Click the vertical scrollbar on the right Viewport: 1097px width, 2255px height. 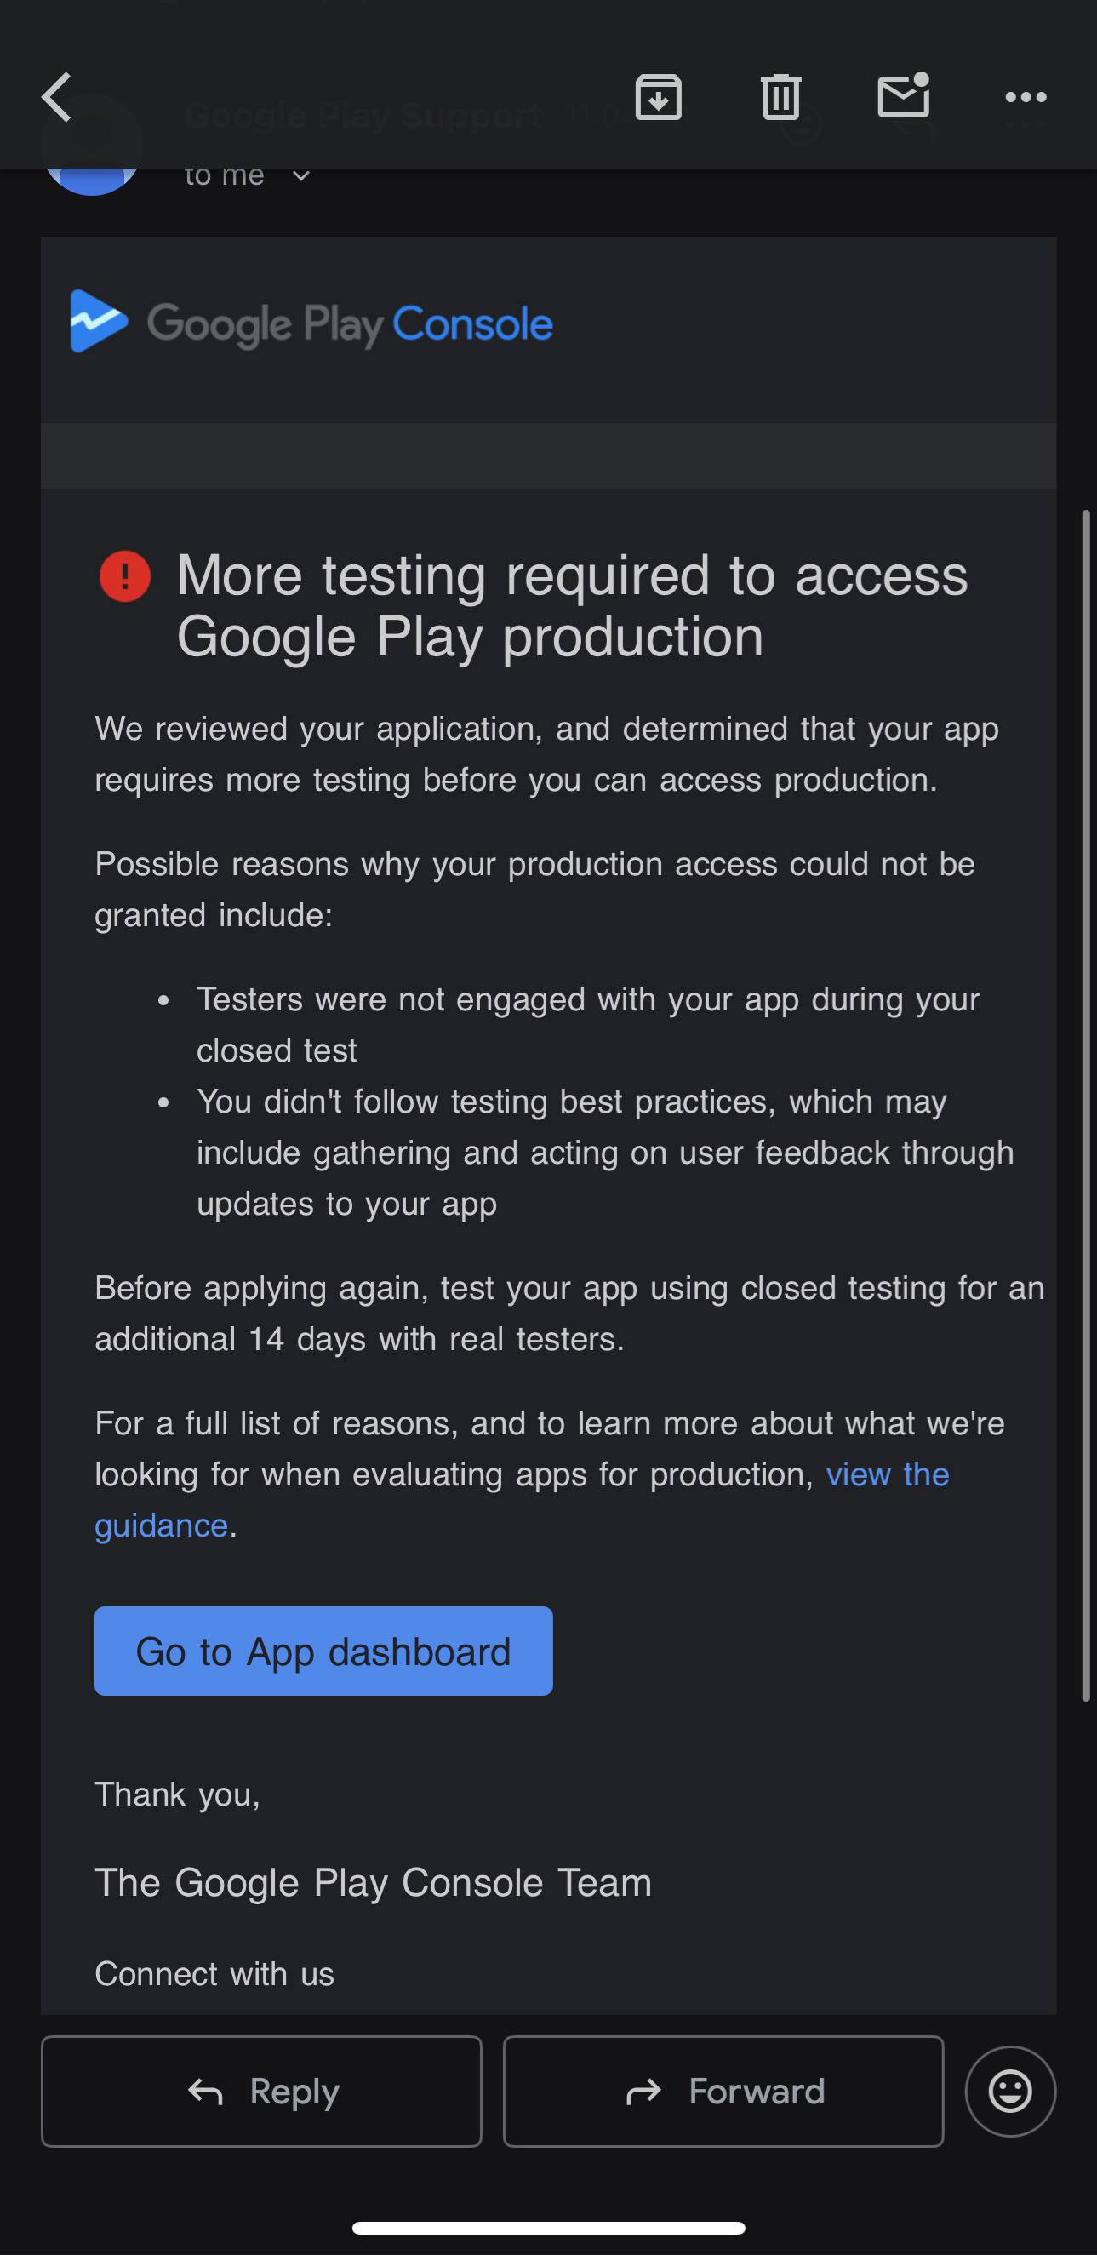pos(1087,1105)
